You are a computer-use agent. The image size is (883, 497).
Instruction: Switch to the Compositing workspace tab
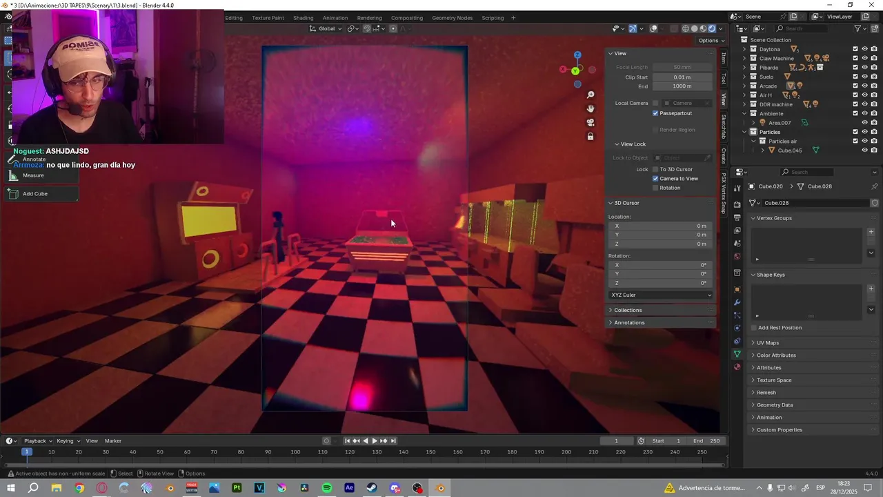(407, 18)
